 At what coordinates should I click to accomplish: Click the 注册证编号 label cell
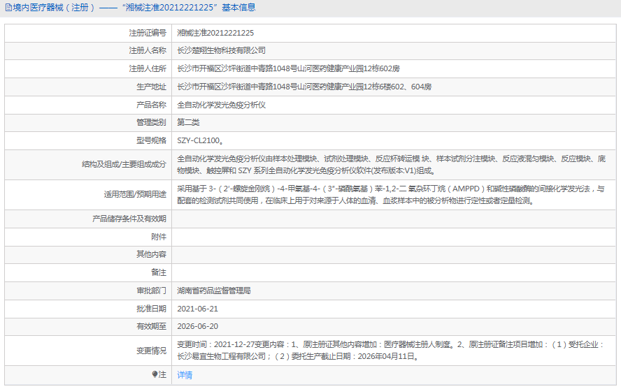pos(88,33)
